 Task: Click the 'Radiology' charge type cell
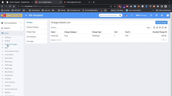[x=96, y=36]
